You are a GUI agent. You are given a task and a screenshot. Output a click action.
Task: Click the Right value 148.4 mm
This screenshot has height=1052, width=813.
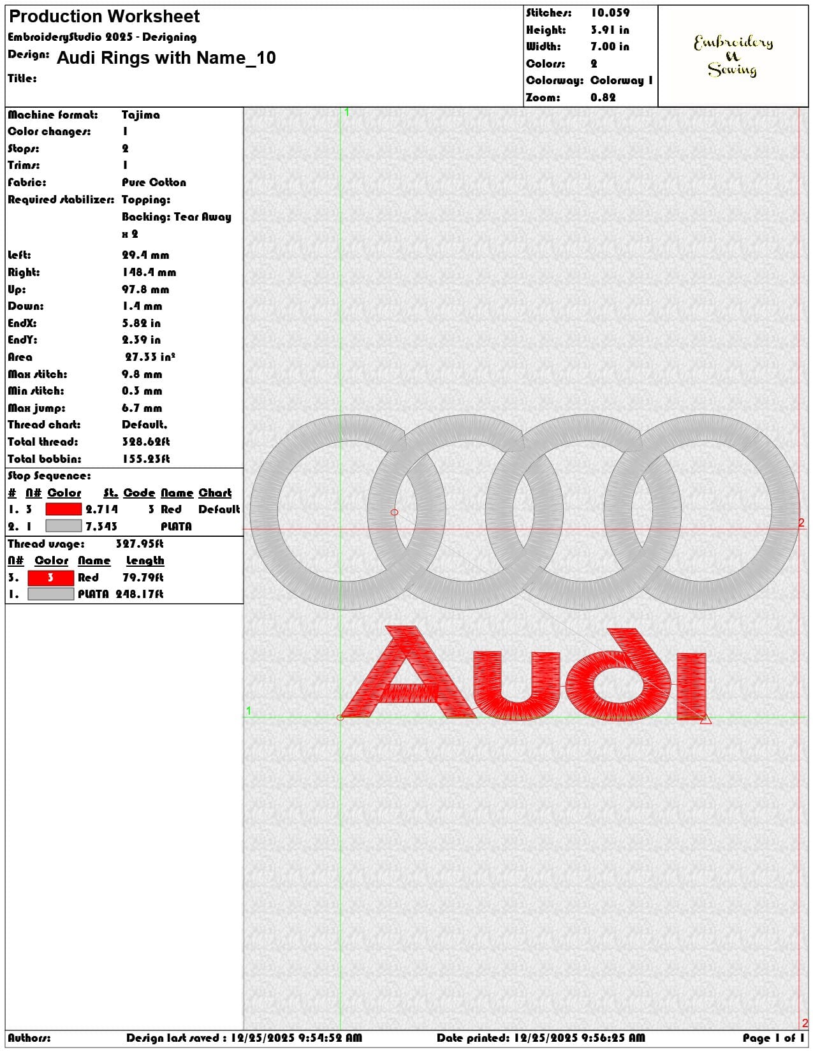click(149, 272)
